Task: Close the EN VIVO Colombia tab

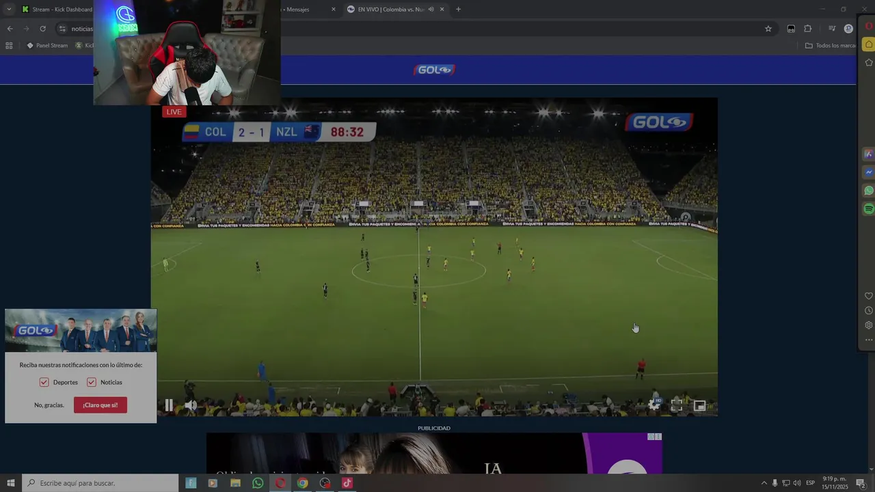Action: click(x=442, y=10)
